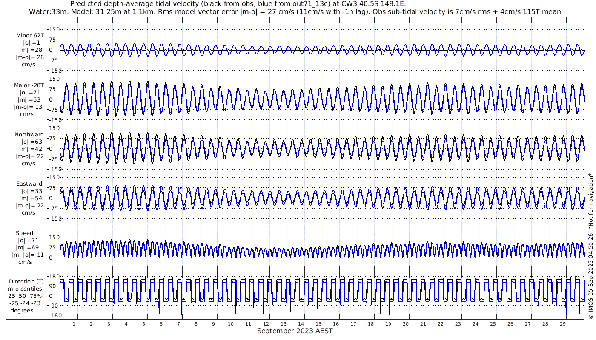Click the '|m-o|= 13' value label
The height and width of the screenshot is (340, 596).
pos(29,107)
